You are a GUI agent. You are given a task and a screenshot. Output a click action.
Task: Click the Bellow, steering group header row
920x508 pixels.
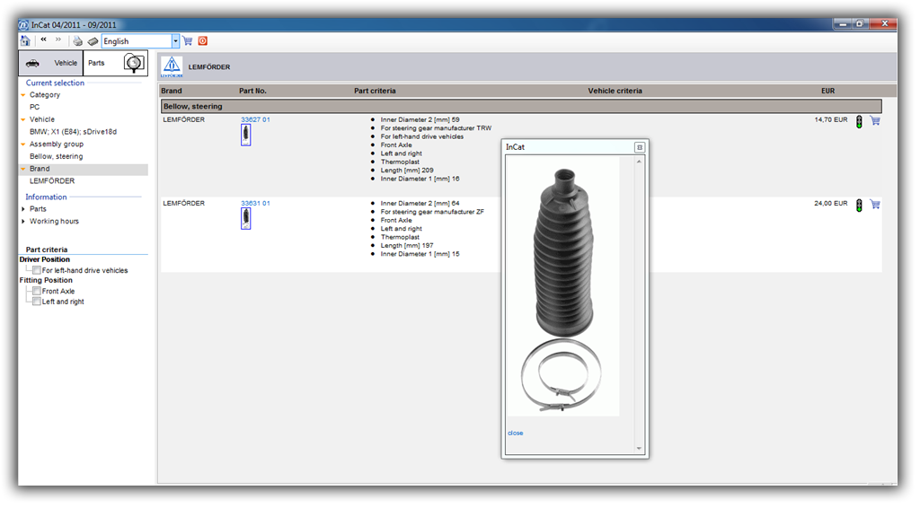coord(521,107)
